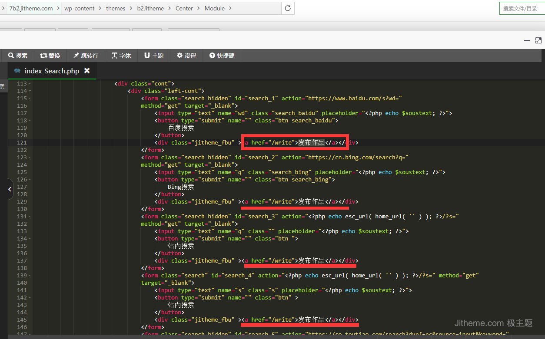This screenshot has height=339, width=545.
Task: Fold the form block at line 115
Action: [30, 99]
